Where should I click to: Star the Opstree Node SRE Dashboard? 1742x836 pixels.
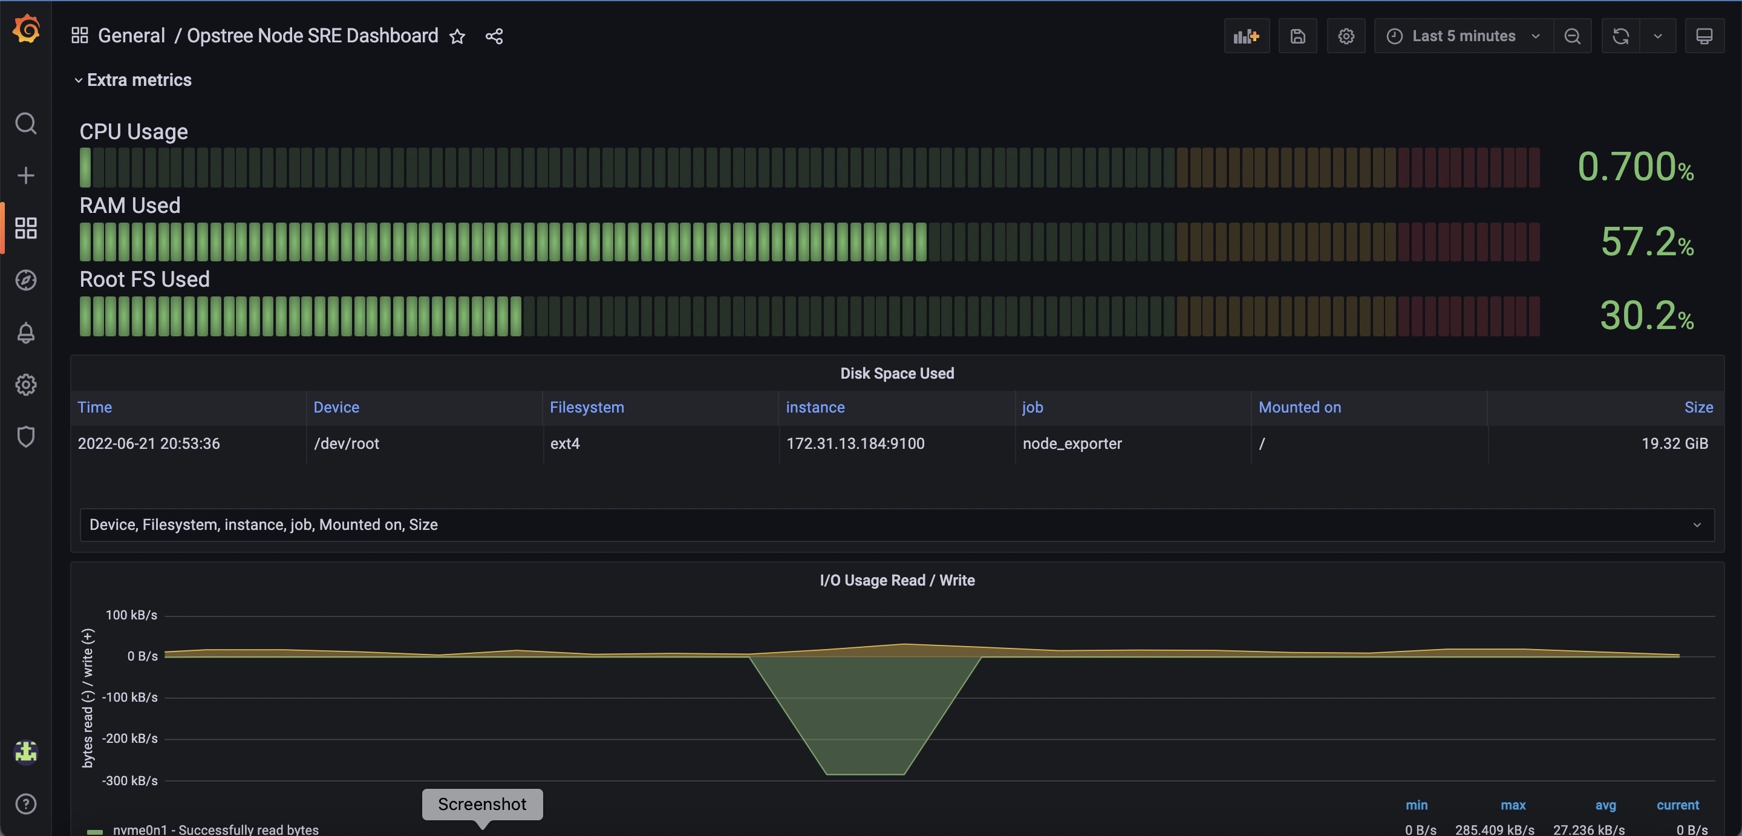click(x=457, y=36)
